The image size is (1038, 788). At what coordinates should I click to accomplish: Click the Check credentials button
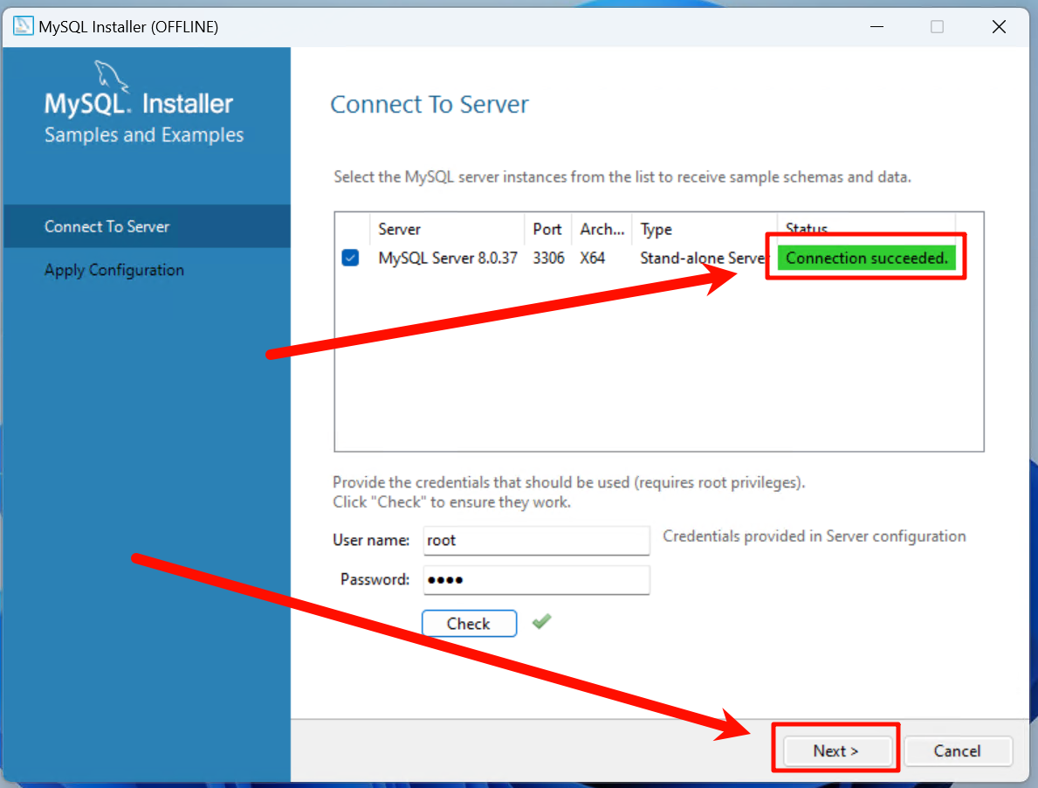(x=469, y=623)
